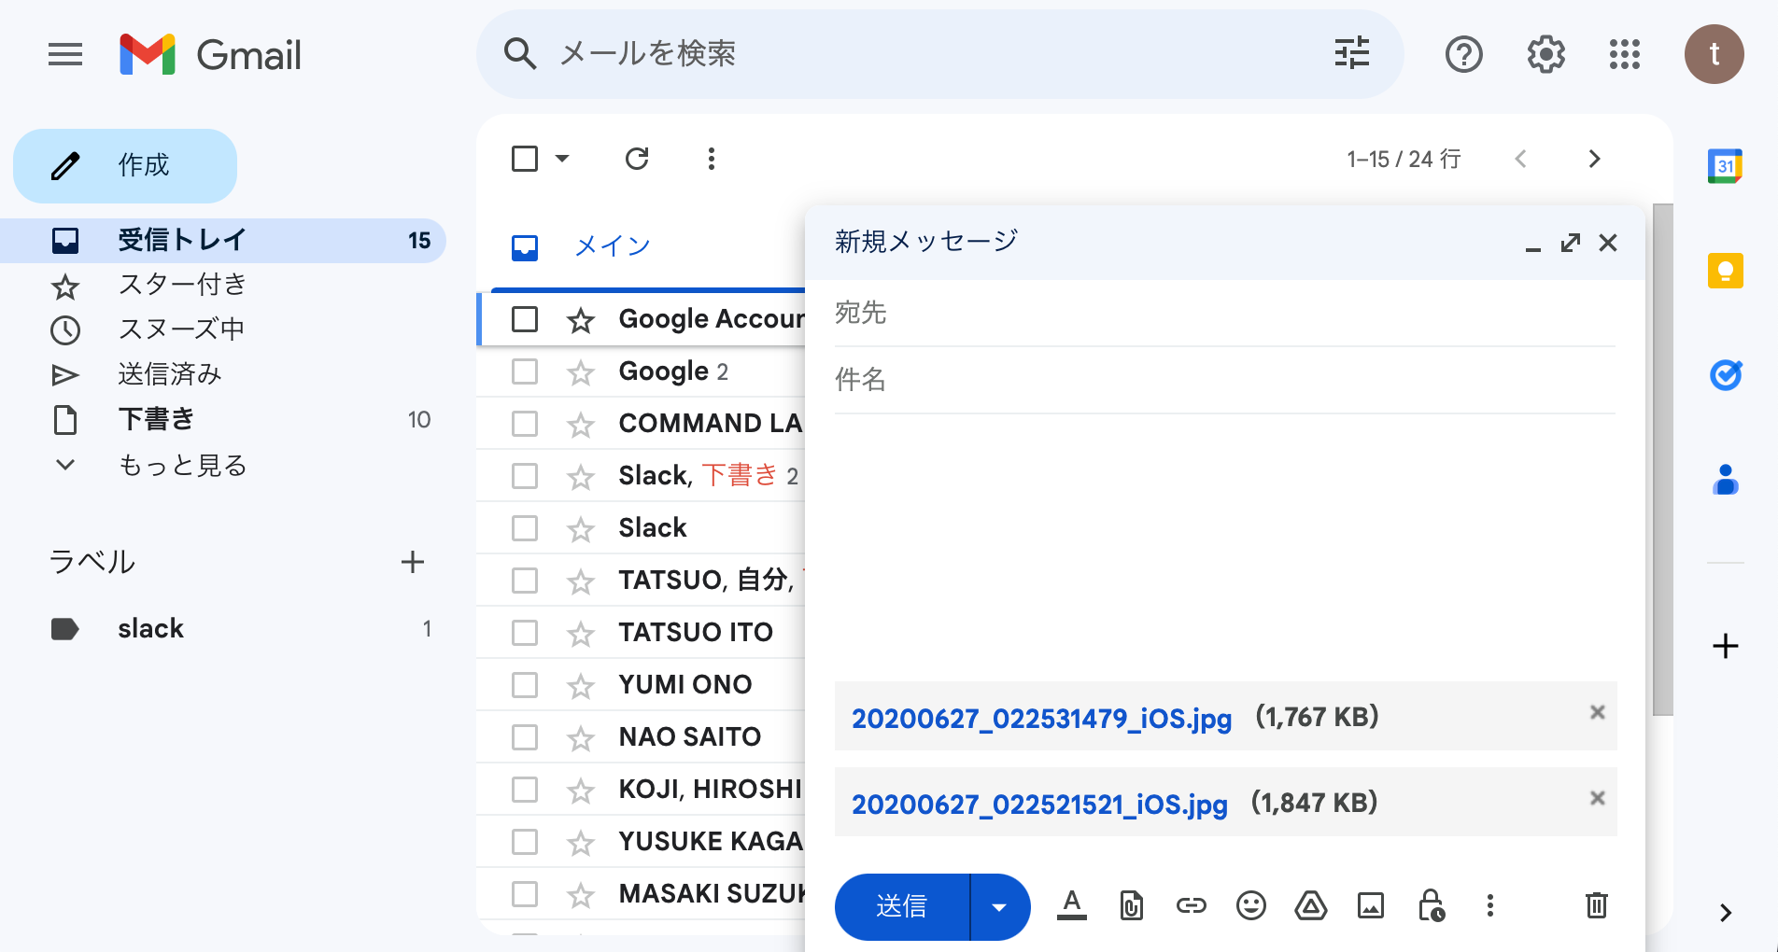Viewport: 1778px width, 952px height.
Task: Click the mail list vertical scrollbar
Action: 1662,459
